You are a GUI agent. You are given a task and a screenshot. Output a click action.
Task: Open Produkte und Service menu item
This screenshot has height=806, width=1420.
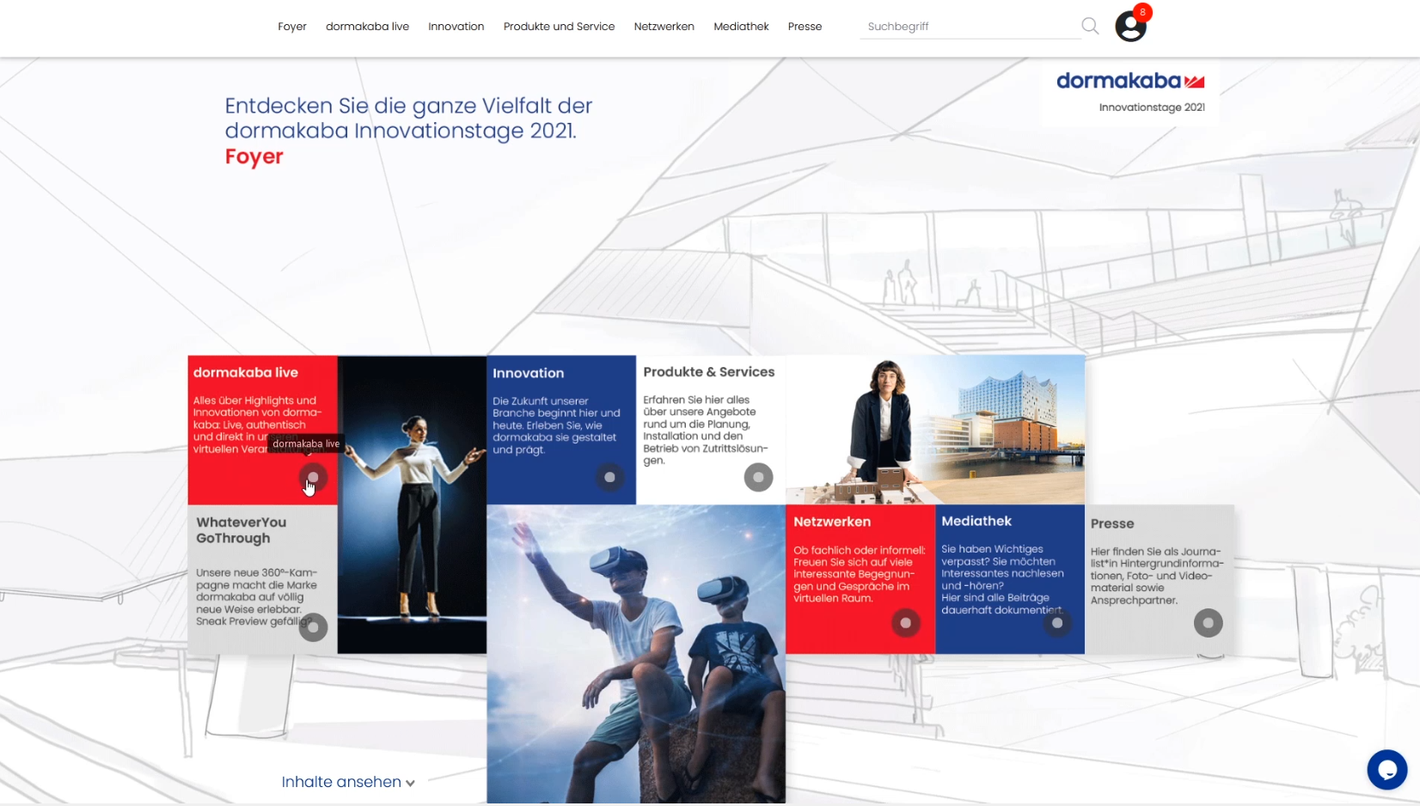[x=560, y=27]
